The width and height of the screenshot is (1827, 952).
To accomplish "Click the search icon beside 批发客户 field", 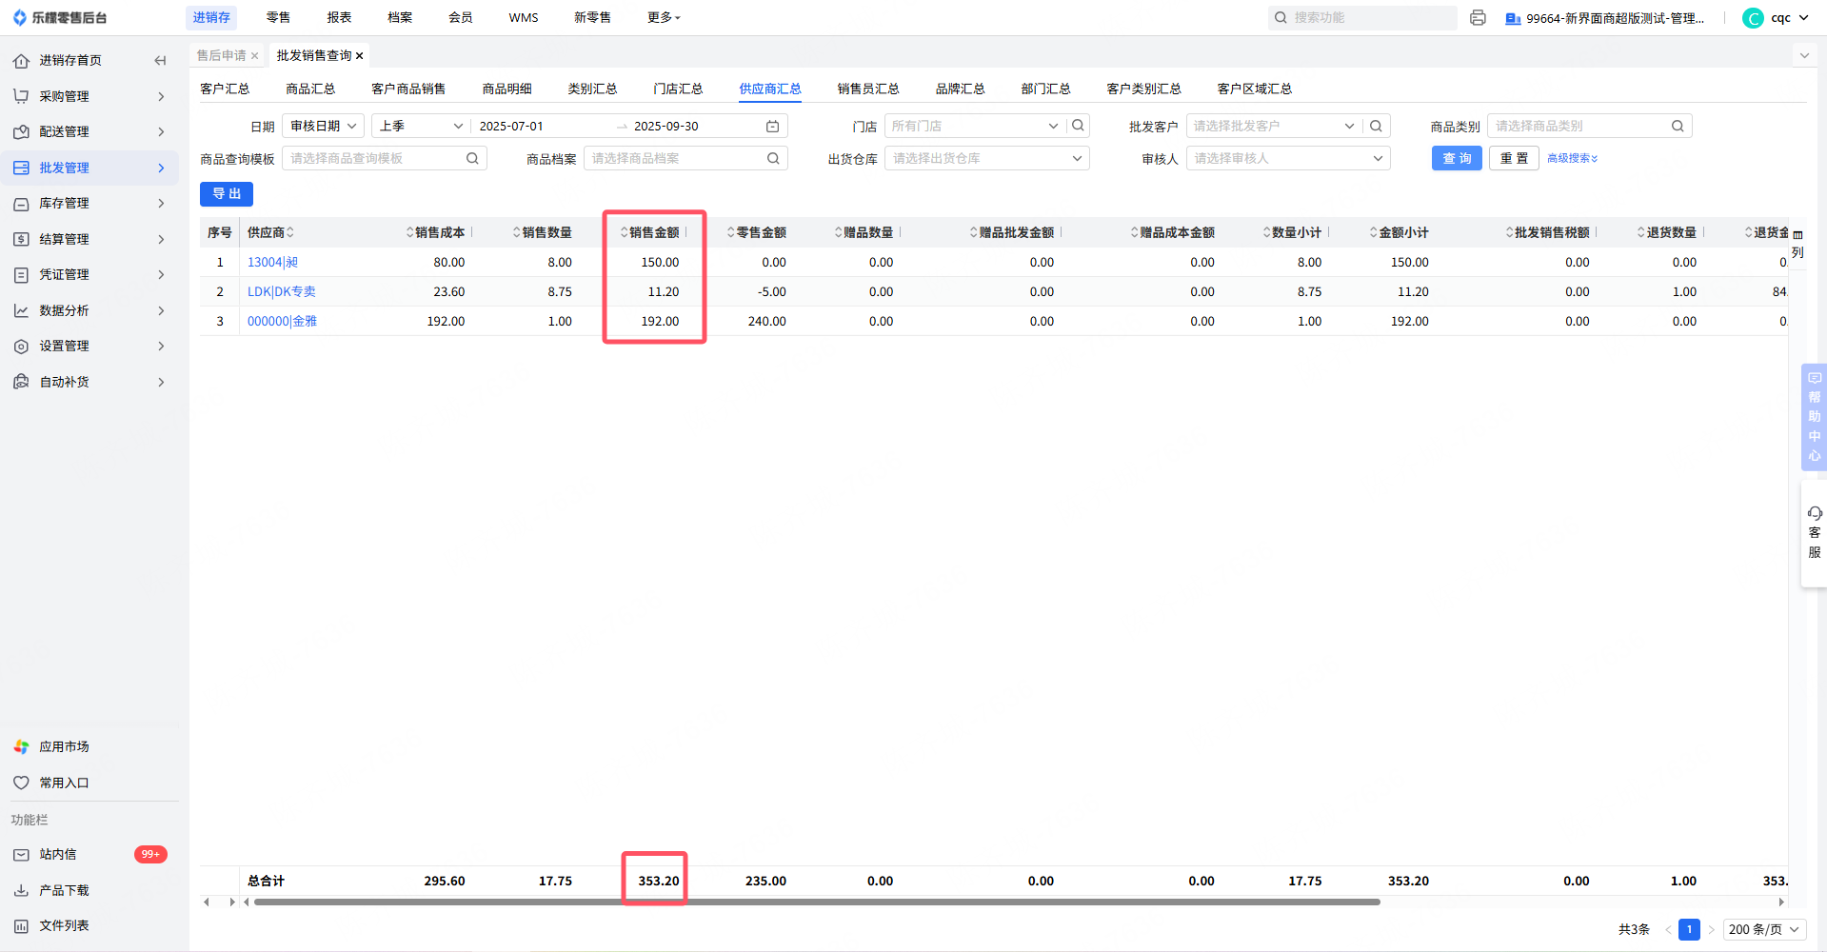I will pos(1376,126).
